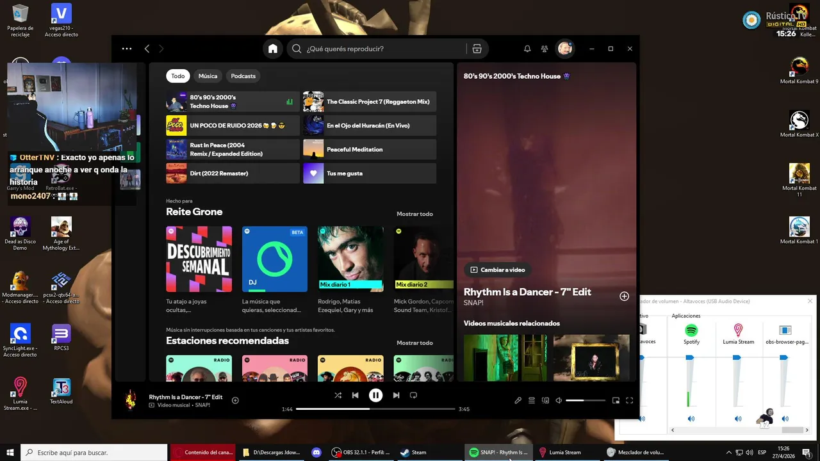Mute Spotify in the Volume Mixer
Screen dimensions: 820x461
(x=691, y=418)
